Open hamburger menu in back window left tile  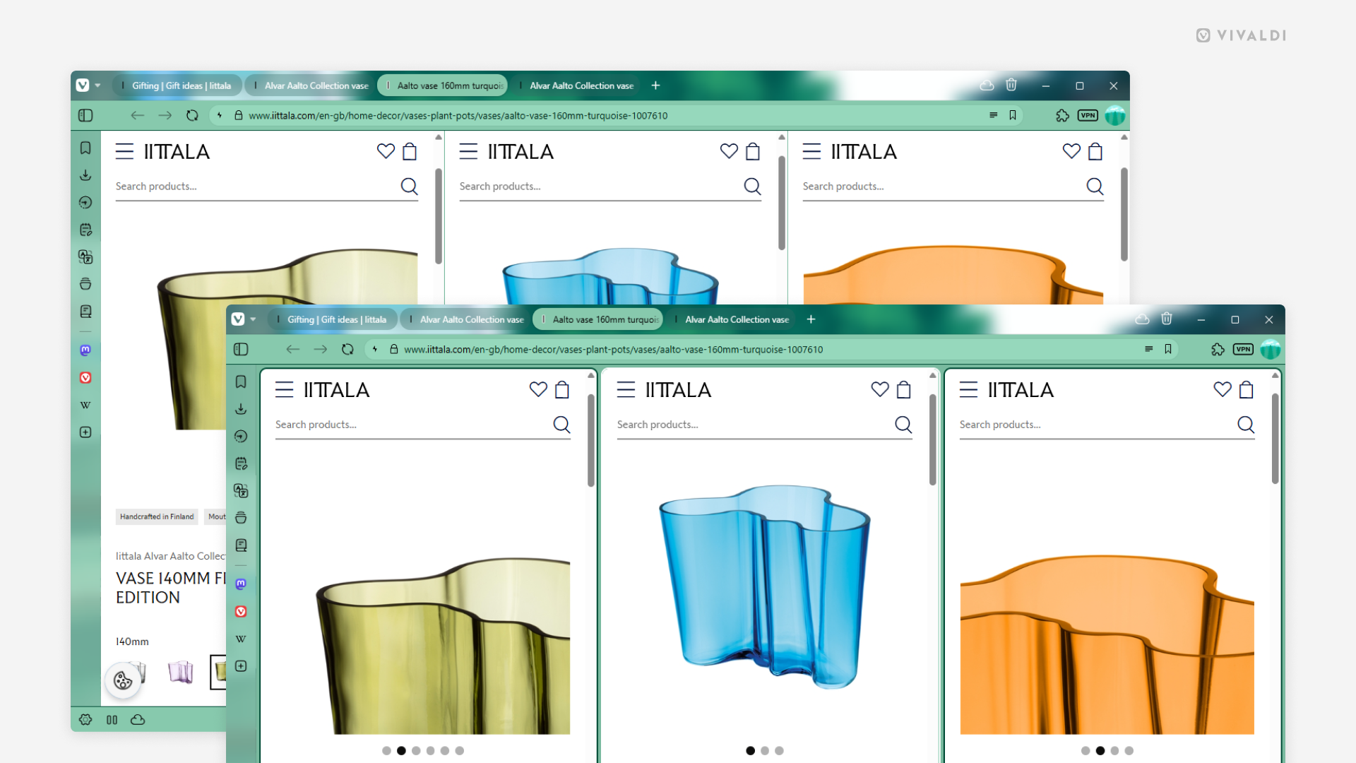[124, 151]
